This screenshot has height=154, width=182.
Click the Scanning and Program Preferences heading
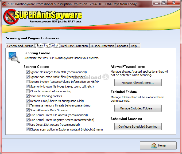(x=33, y=38)
